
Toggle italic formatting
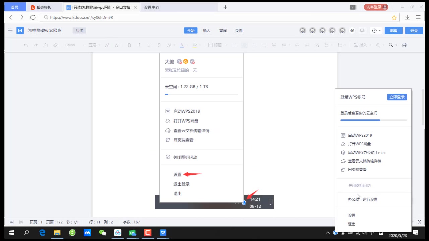tap(139, 45)
